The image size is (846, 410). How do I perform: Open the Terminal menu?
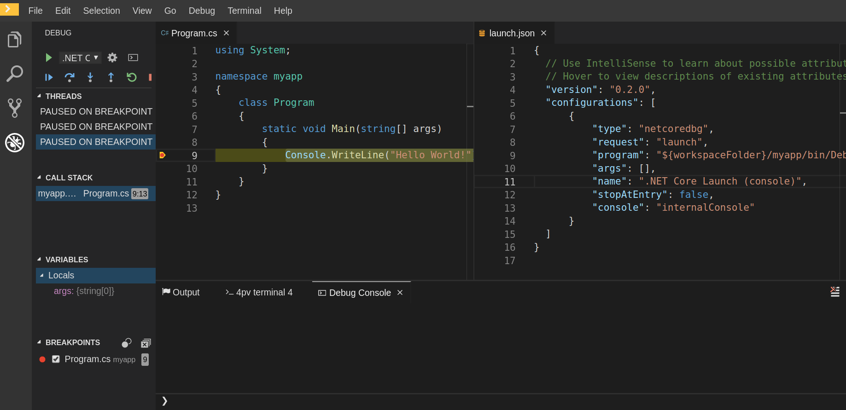[x=244, y=11]
